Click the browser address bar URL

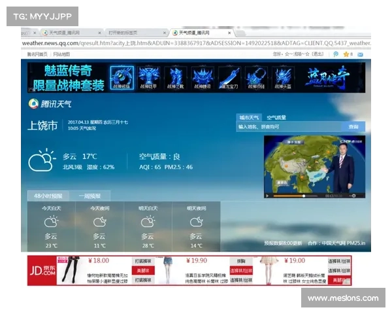tap(196, 43)
